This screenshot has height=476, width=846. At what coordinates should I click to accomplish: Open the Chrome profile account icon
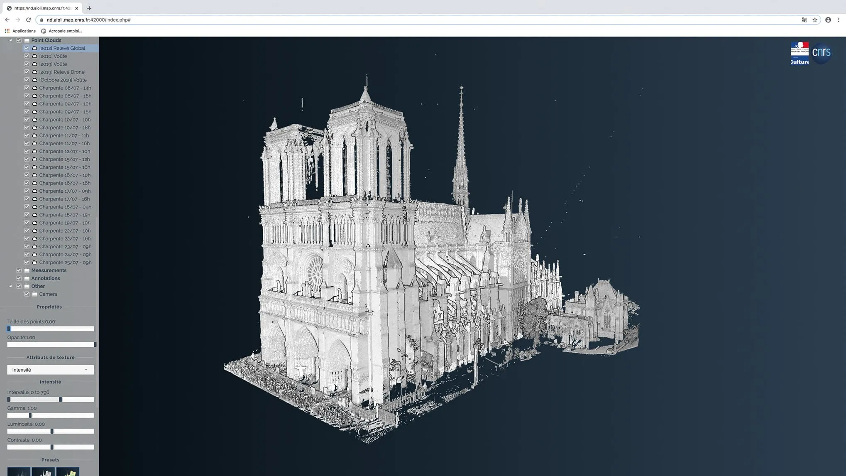click(x=828, y=20)
